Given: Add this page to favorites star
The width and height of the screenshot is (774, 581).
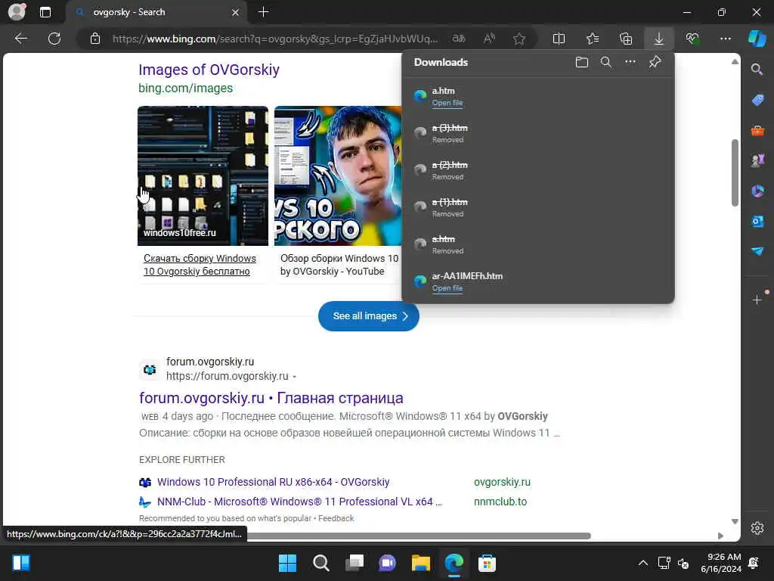Looking at the screenshot, I should tap(519, 39).
